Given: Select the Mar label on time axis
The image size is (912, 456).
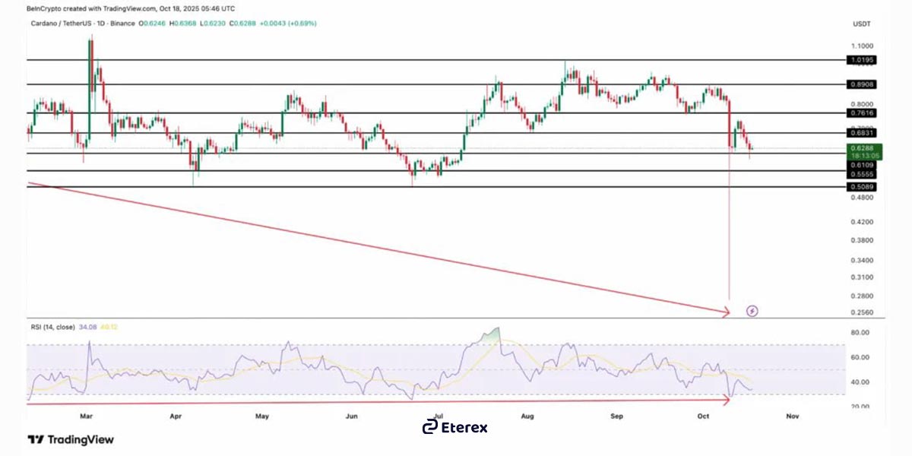Looking at the screenshot, I should pyautogui.click(x=86, y=416).
